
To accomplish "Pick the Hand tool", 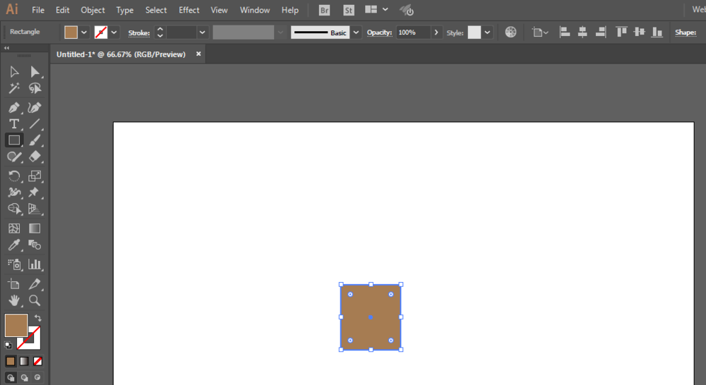I will [13, 300].
